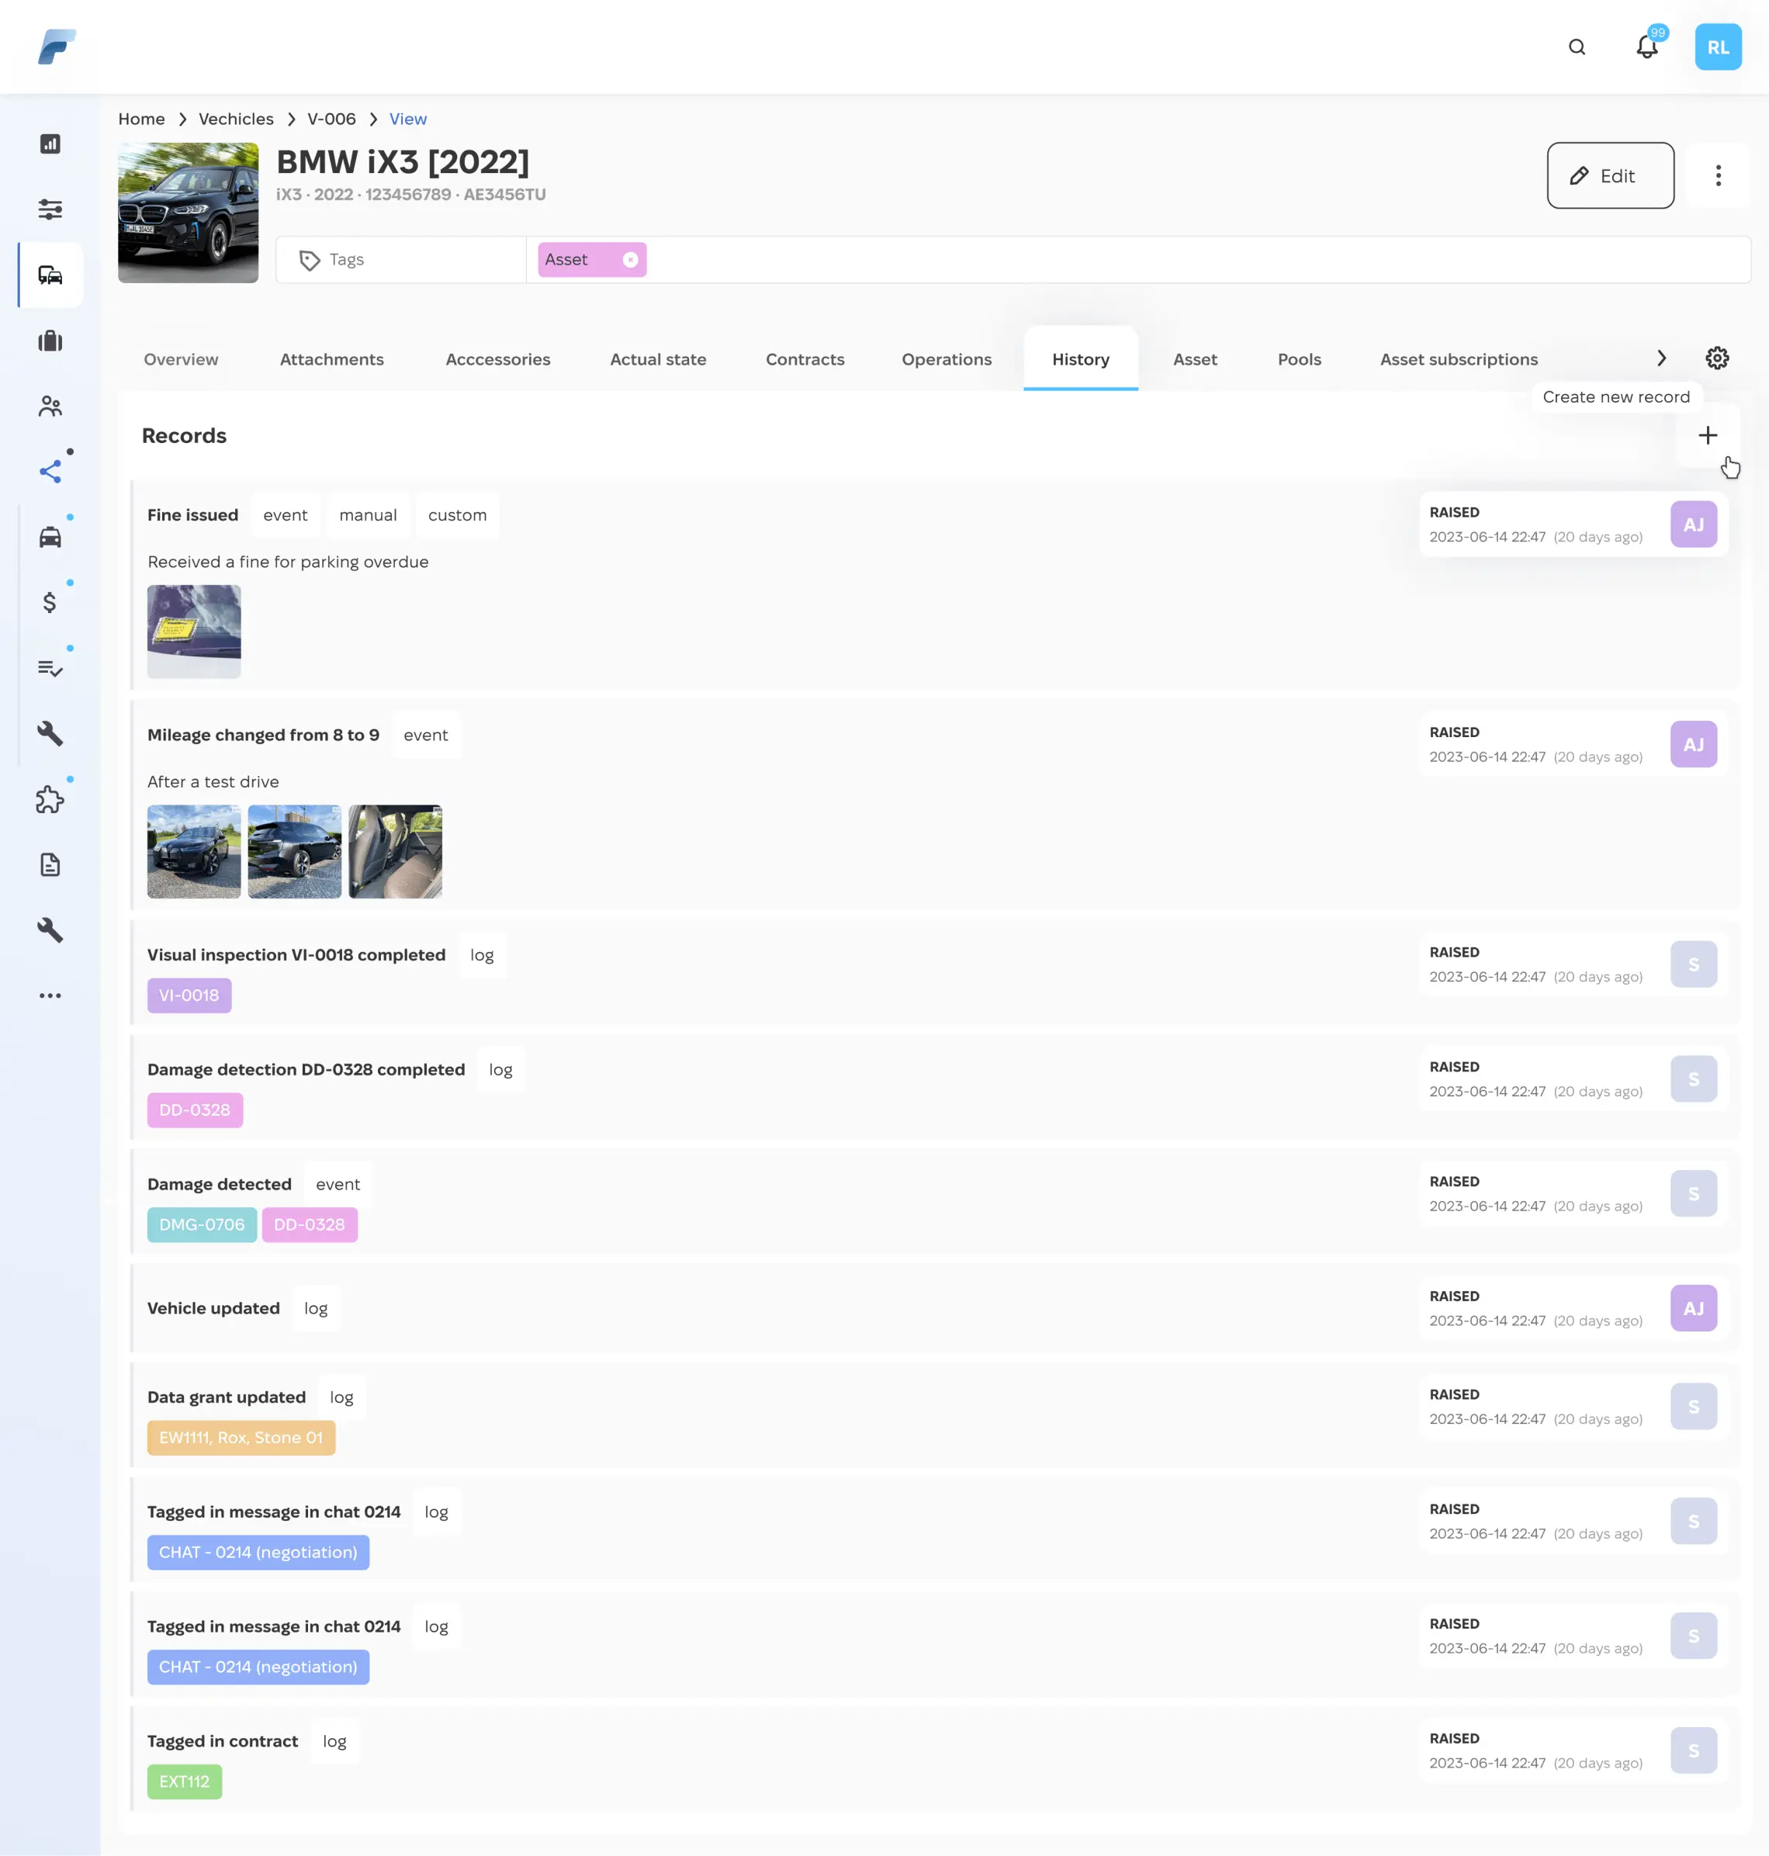The image size is (1769, 1856).
Task: Open the Asset subscriptions tab
Action: click(1458, 359)
